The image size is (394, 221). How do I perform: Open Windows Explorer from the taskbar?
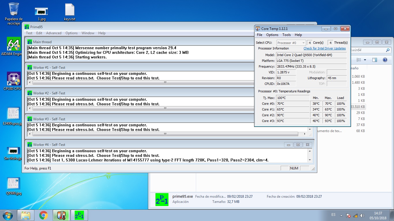pos(26,215)
